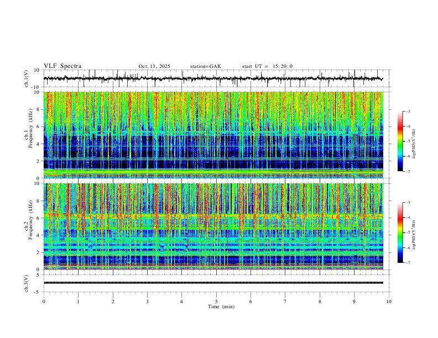Image resolution: width=438 pixels, height=338 pixels.
Task: Click the 'station=GAK' label
Action: click(205, 66)
